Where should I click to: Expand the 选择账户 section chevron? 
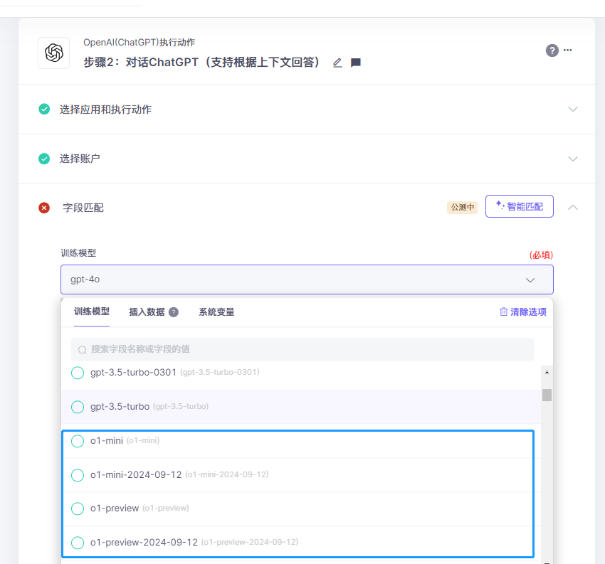(572, 159)
